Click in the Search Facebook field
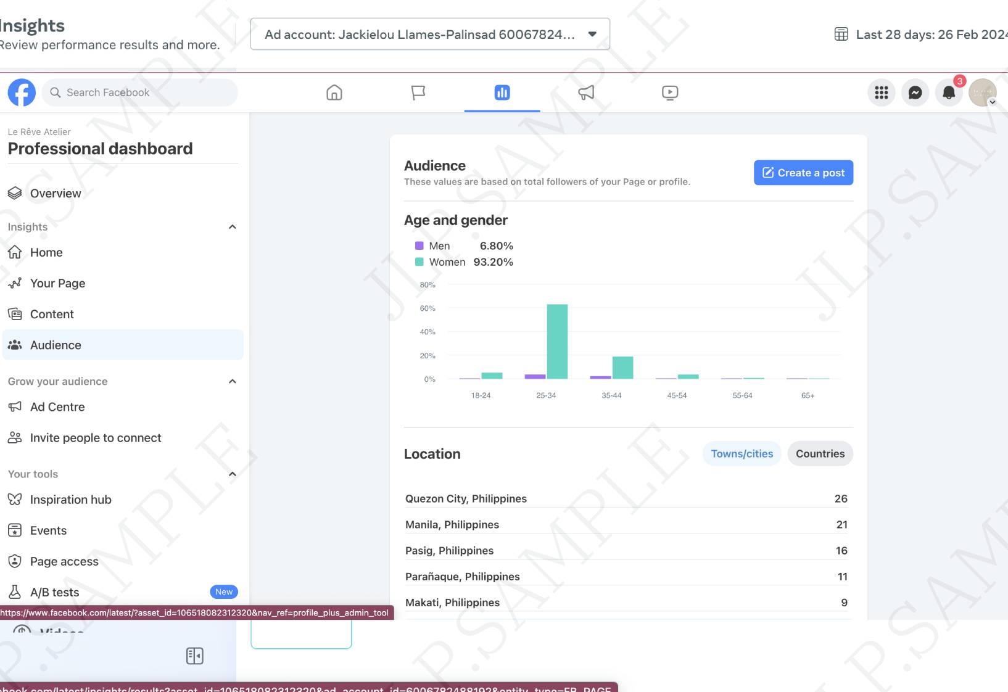 pos(139,93)
